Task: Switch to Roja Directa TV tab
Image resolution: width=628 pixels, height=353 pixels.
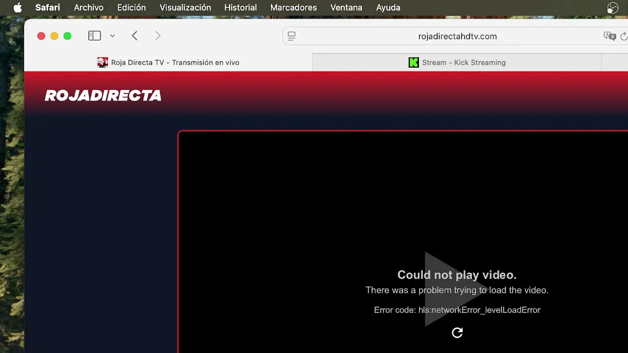Action: (168, 62)
